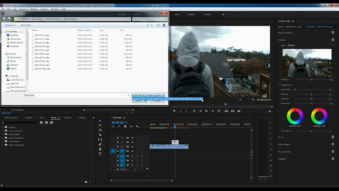Viewport: 339px width, 191px height.
Task: Switch to Audio workspace tab
Action: coord(177,14)
